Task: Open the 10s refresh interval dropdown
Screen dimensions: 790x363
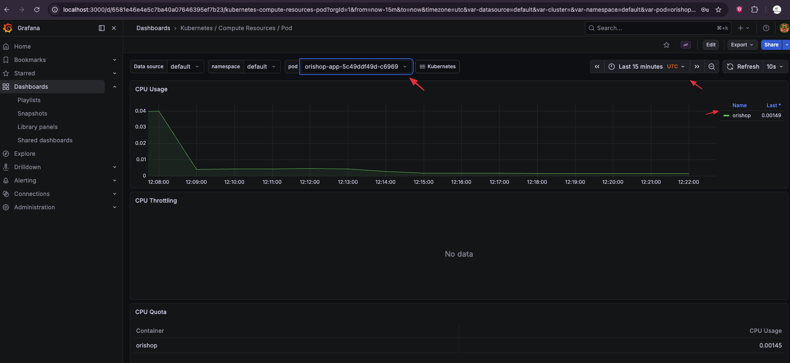Action: point(775,67)
